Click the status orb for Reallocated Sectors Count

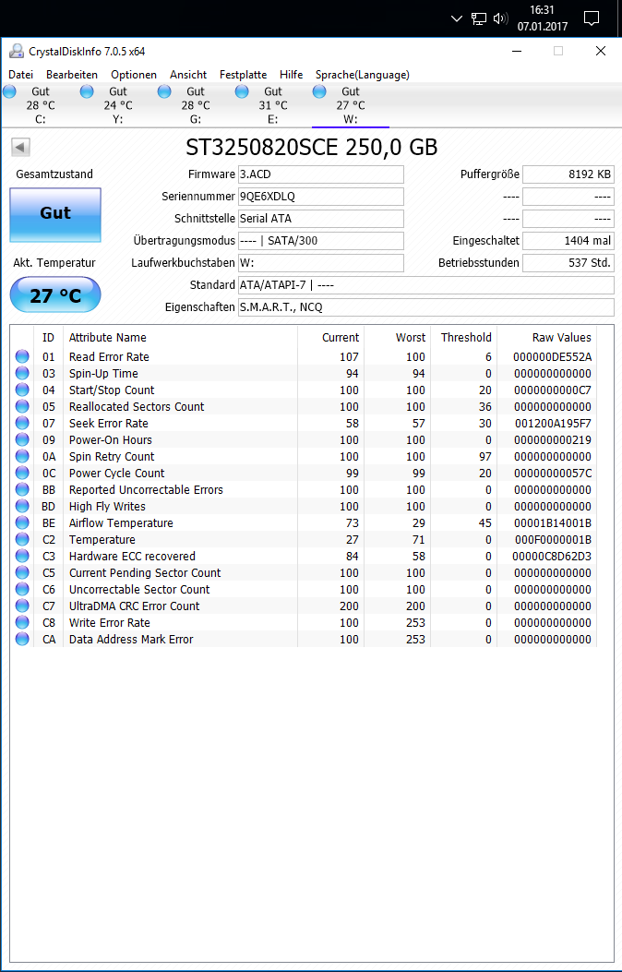(22, 407)
